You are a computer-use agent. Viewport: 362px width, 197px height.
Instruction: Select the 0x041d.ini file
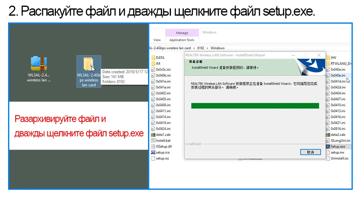click(336, 81)
